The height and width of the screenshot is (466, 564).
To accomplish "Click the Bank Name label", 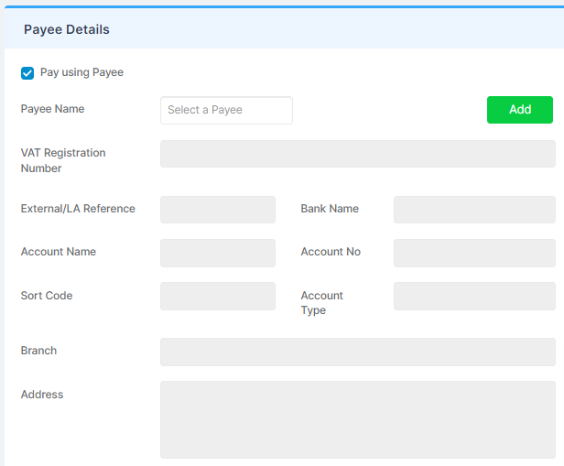I will click(x=330, y=209).
